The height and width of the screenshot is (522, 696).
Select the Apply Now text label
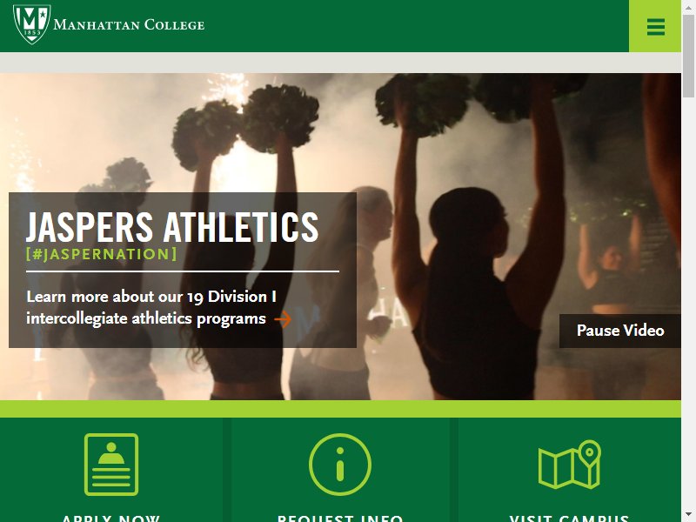point(111,518)
